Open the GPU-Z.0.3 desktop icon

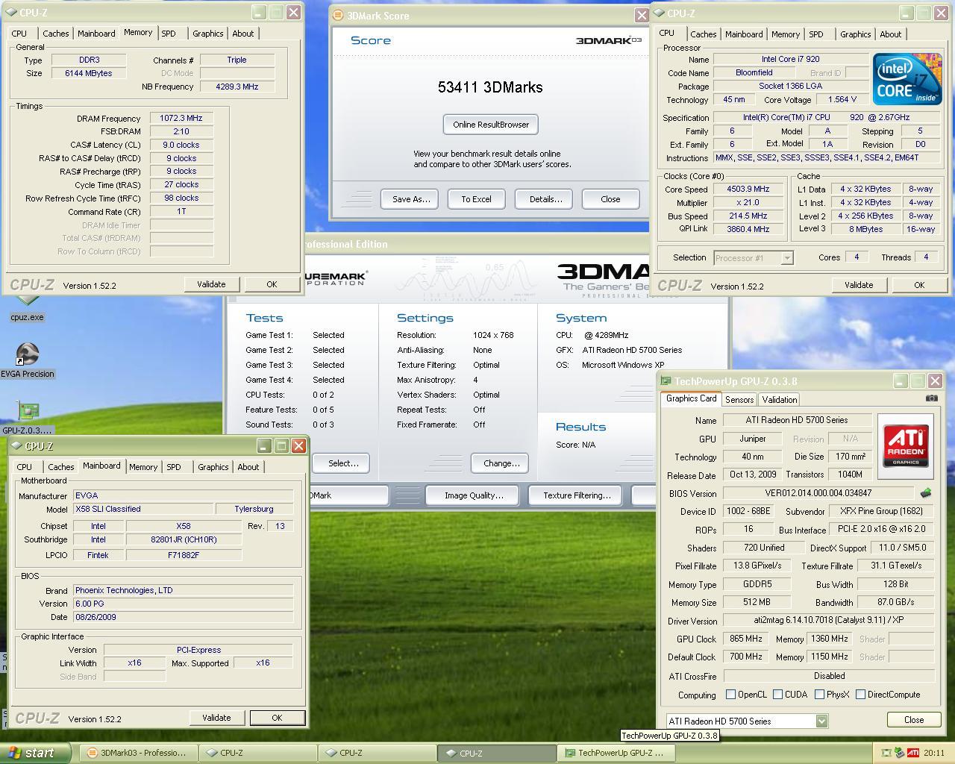click(x=28, y=418)
